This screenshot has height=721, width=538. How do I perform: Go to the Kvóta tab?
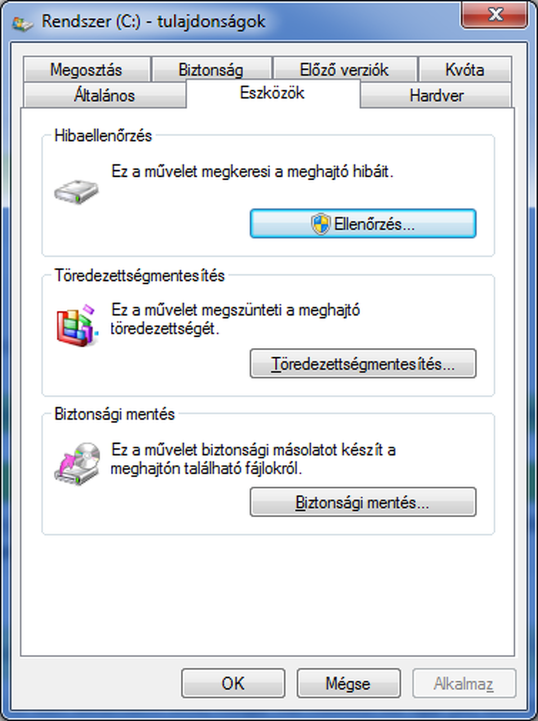tap(465, 70)
